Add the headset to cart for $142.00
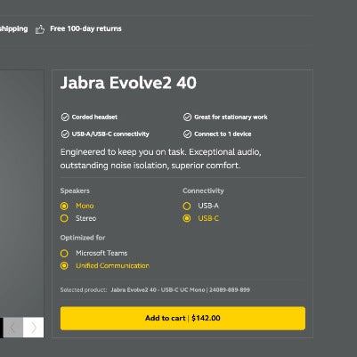 [x=183, y=318]
